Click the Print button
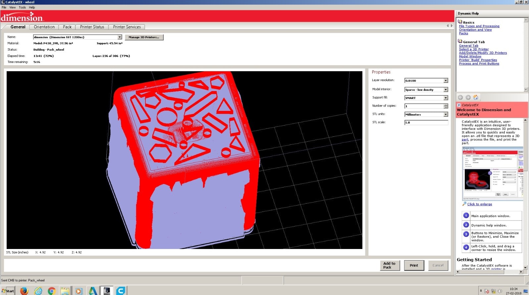 point(414,265)
